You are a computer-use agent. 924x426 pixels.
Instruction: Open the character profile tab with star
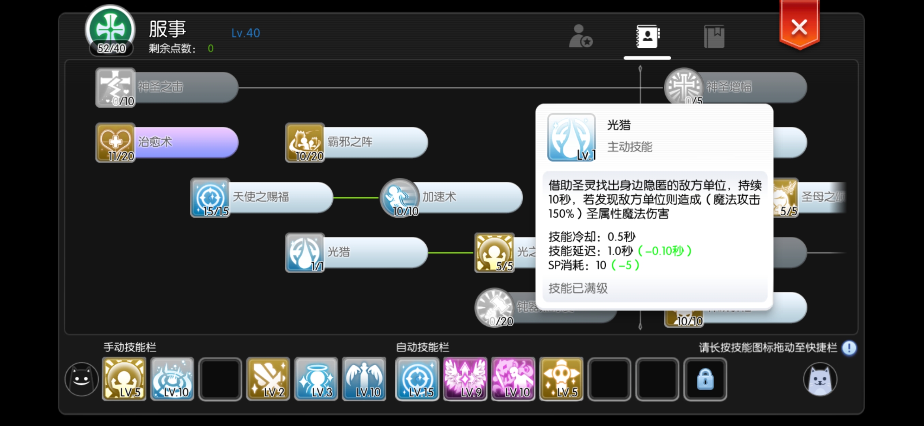click(580, 36)
